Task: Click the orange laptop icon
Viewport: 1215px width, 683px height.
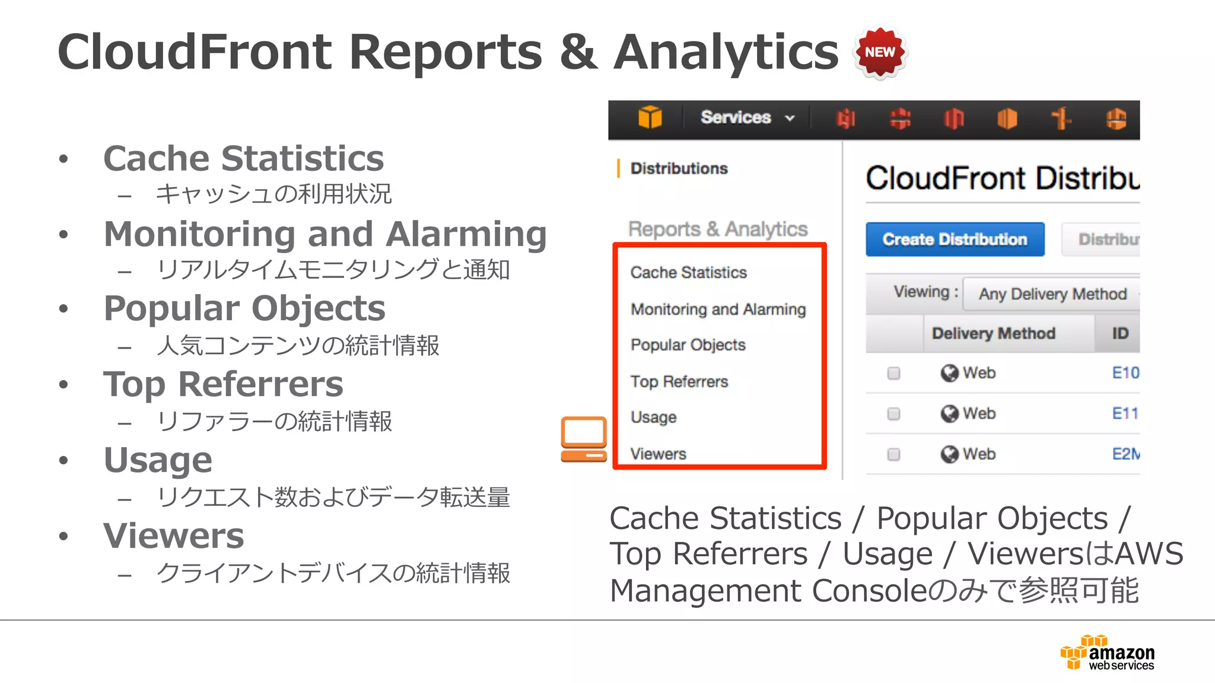Action: coord(584,439)
